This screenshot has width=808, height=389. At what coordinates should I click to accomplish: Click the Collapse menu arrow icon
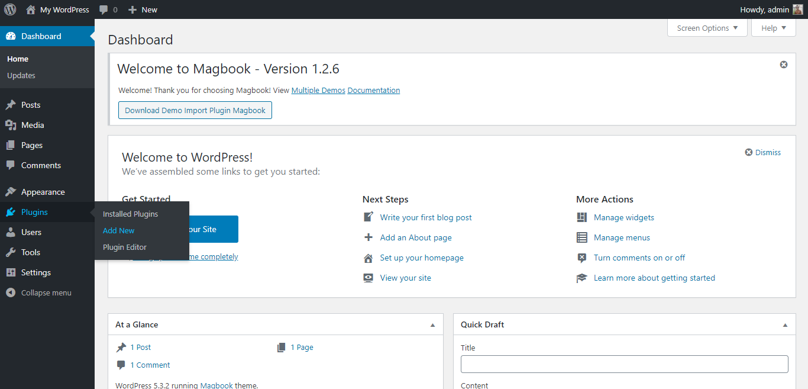(x=11, y=292)
